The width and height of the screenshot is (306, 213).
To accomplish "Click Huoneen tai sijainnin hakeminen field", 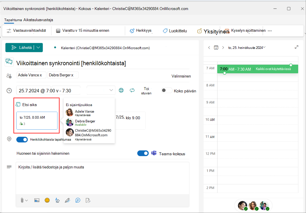I will [43, 154].
